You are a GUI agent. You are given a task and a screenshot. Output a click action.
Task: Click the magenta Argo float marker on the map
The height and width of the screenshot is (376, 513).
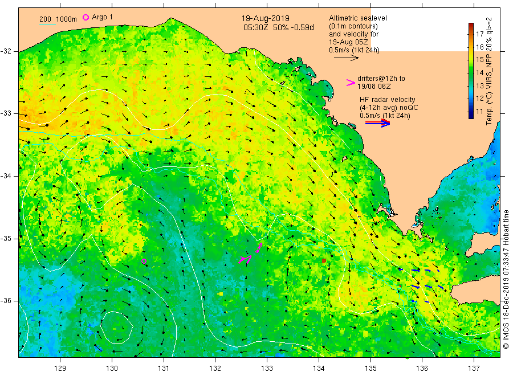tap(144, 261)
